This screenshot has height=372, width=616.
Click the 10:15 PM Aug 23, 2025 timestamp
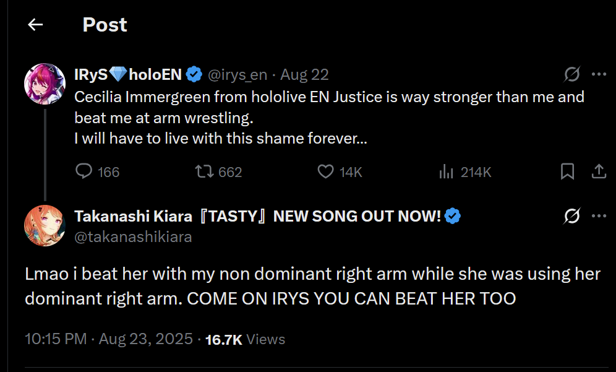click(x=109, y=339)
